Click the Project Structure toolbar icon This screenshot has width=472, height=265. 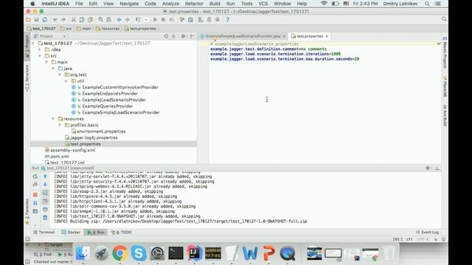[190, 20]
